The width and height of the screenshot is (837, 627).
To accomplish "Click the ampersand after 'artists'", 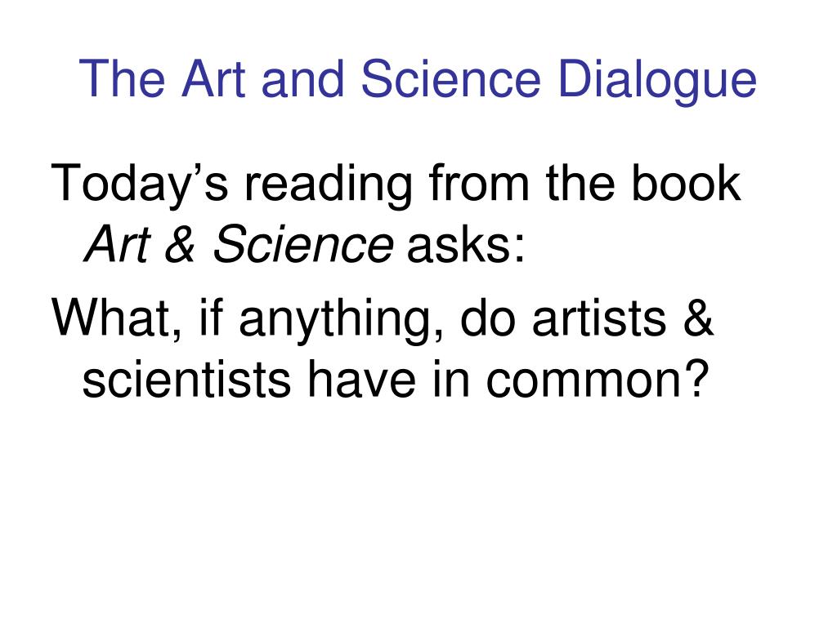I will pos(698,318).
